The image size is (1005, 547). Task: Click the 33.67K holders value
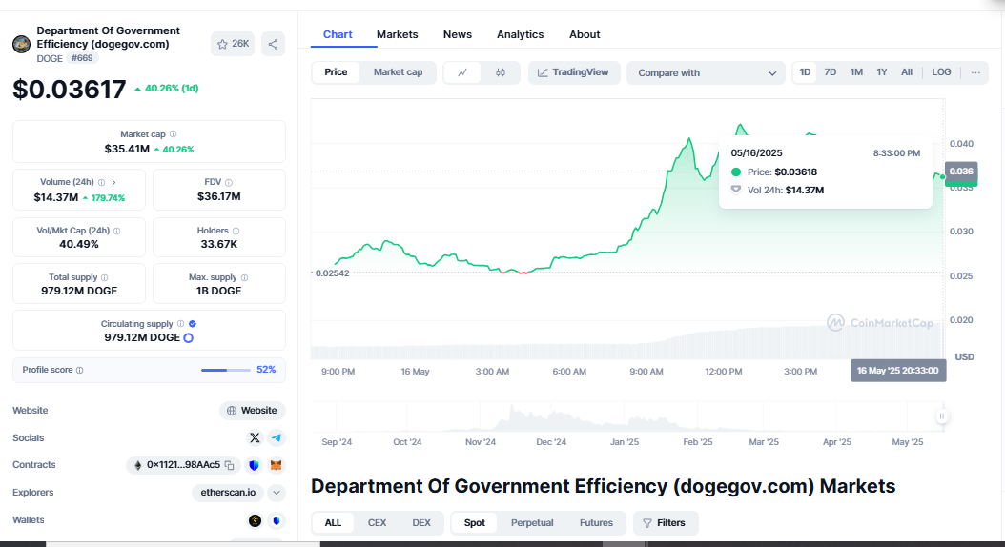pos(219,244)
